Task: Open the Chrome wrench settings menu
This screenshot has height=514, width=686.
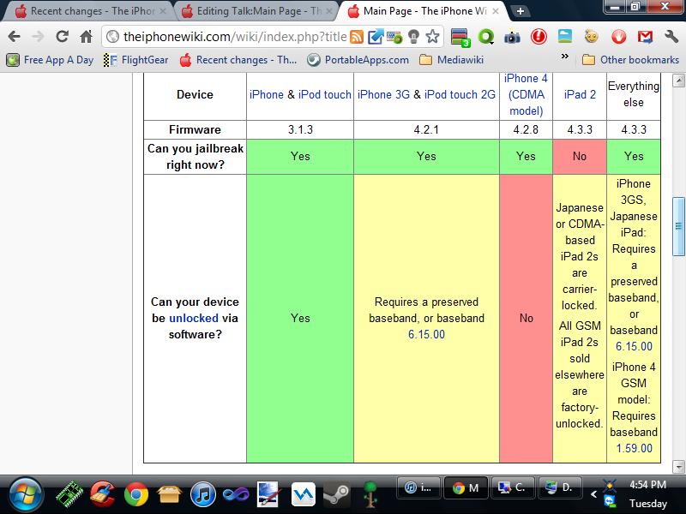Action: pos(671,37)
